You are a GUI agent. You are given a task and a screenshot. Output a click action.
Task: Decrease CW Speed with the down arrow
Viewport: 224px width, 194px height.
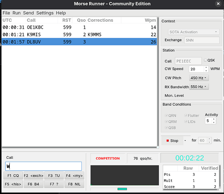[206, 71]
